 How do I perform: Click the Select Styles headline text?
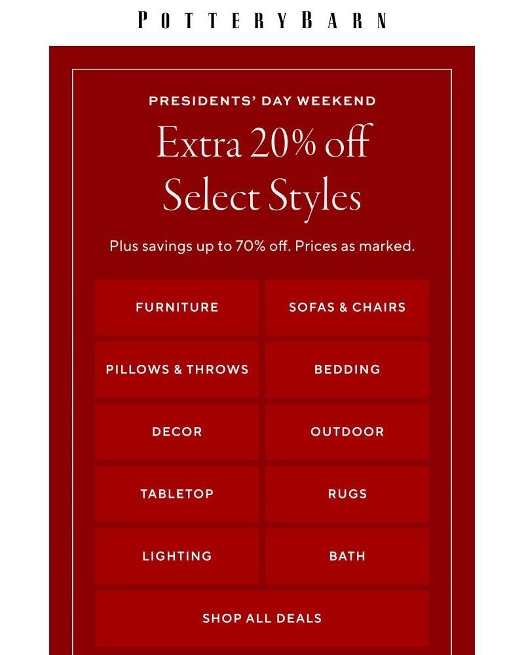[261, 196]
